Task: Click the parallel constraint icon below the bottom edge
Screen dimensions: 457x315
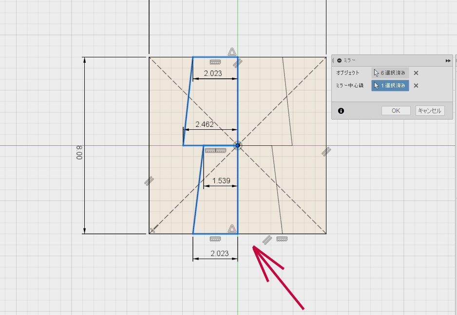Action: click(267, 240)
